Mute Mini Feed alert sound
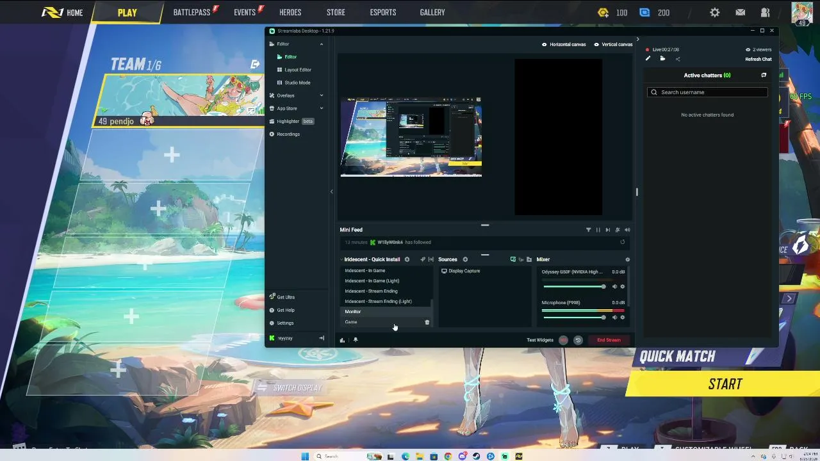Image resolution: width=820 pixels, height=461 pixels. (627, 230)
